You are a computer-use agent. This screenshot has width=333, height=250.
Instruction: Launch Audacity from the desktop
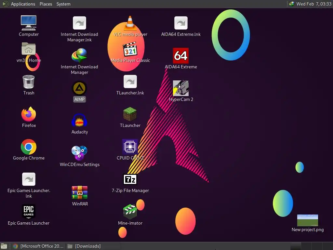[79, 120]
